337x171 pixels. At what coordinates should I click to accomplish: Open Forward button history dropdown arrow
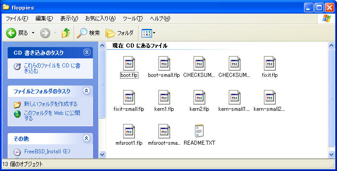click(55, 33)
